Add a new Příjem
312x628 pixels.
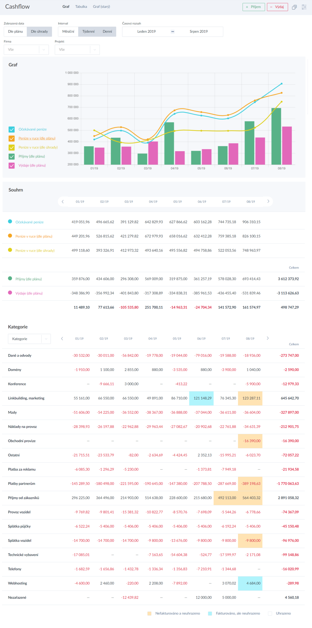[x=254, y=7]
